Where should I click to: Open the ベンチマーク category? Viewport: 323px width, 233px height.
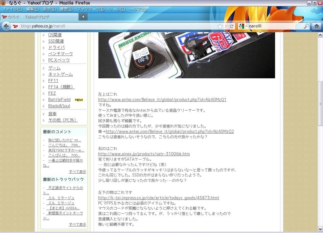pyautogui.click(x=61, y=54)
